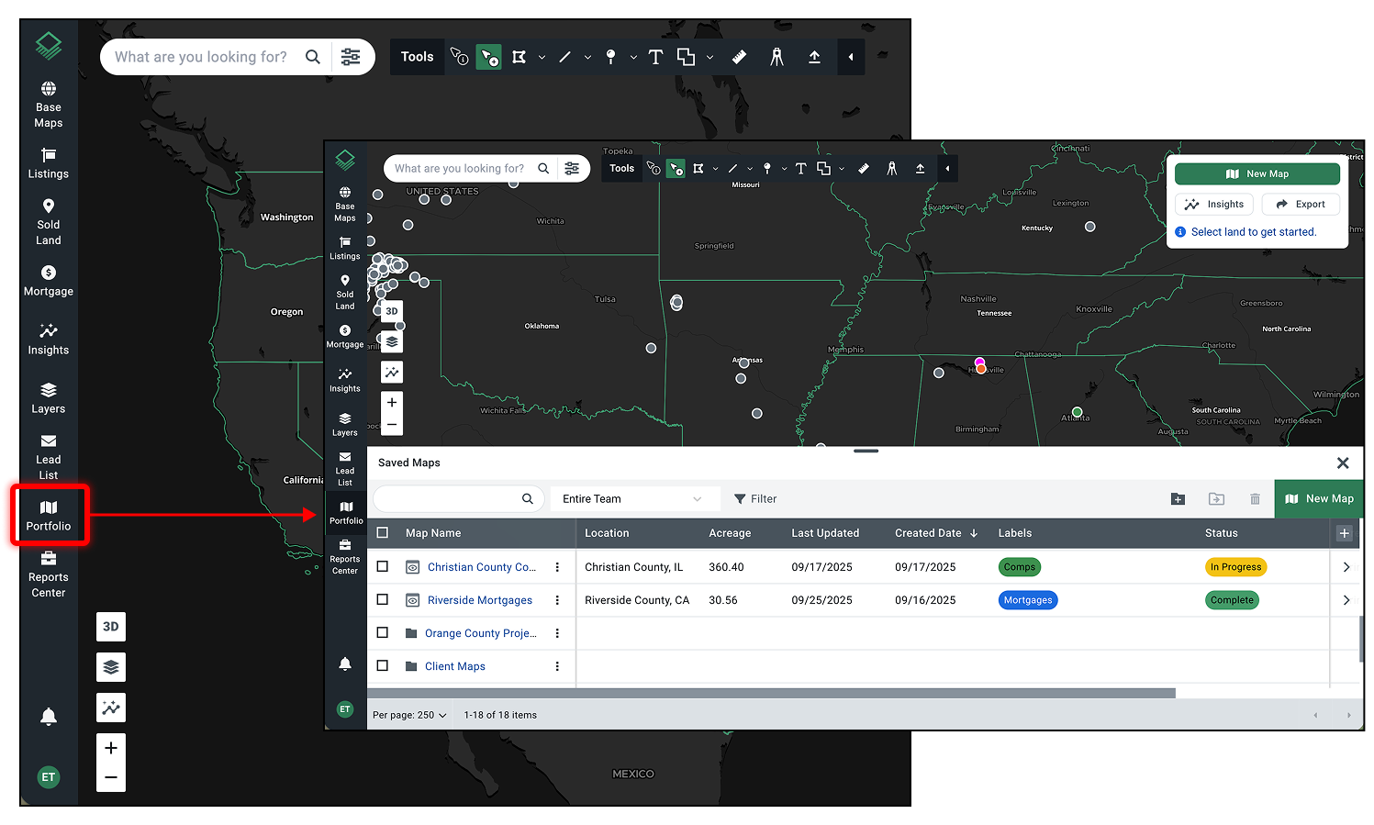Add a column in the Saved Maps table
Screen dimensions: 1374x825
tap(1345, 533)
